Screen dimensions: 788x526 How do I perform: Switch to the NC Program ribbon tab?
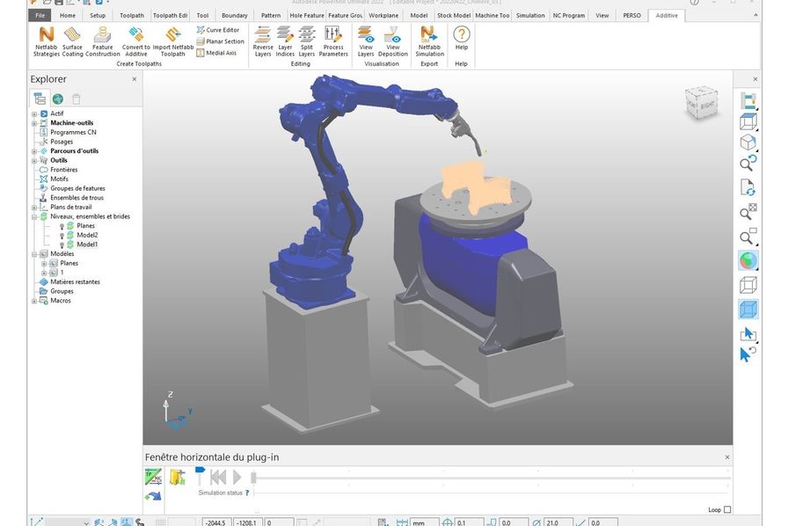(569, 16)
